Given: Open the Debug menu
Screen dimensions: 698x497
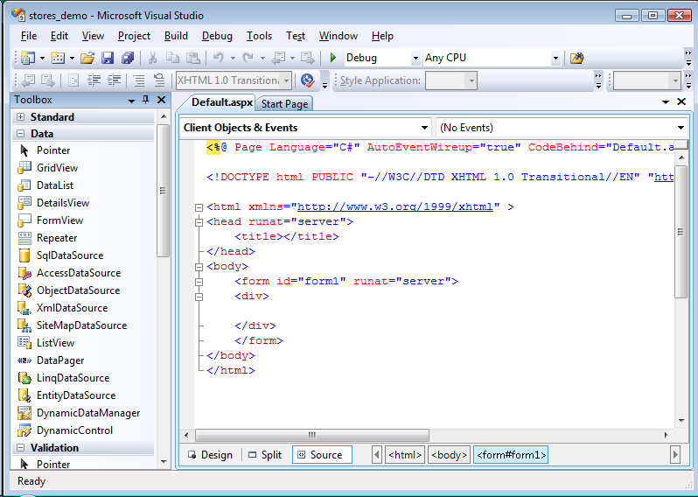Looking at the screenshot, I should [x=217, y=36].
